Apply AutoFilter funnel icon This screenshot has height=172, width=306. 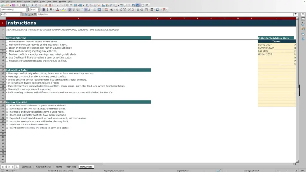tap(99, 5)
